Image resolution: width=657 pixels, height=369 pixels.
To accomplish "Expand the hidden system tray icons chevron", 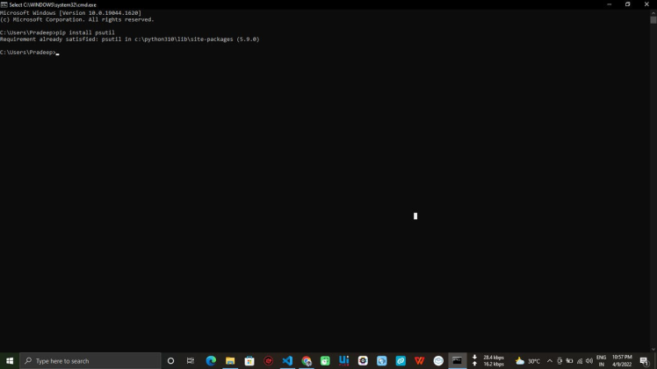I will (550, 361).
